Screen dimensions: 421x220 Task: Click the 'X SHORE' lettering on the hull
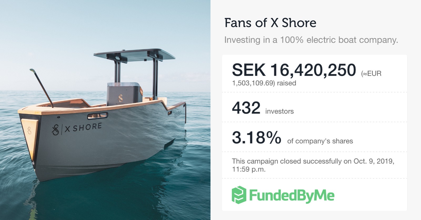[x=83, y=128]
